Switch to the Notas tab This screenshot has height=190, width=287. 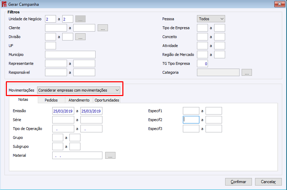click(23, 99)
